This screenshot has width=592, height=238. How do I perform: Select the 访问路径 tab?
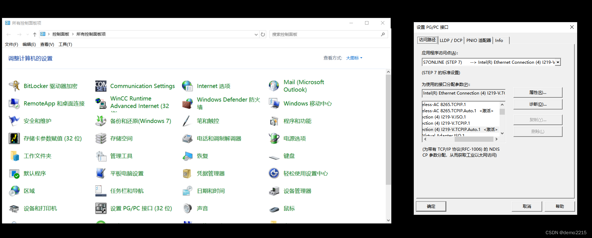point(427,40)
